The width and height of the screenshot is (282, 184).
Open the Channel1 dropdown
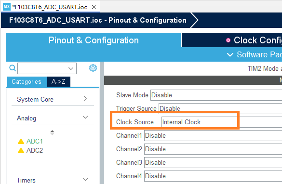click(213, 135)
